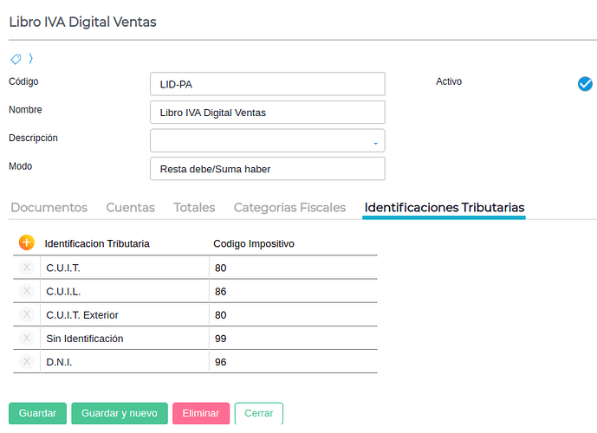
Task: Click Guardar y nuevo button
Action: (x=120, y=413)
